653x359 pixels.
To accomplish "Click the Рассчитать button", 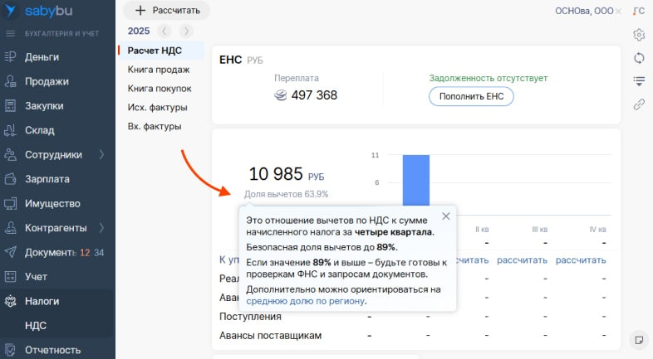I will point(167,11).
